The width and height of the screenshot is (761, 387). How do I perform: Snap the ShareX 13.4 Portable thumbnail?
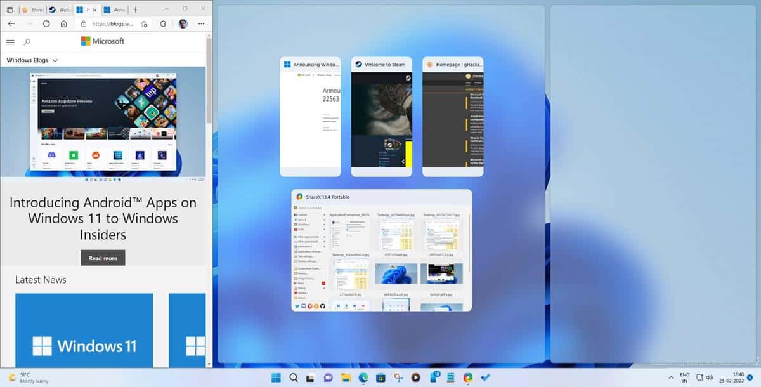381,250
